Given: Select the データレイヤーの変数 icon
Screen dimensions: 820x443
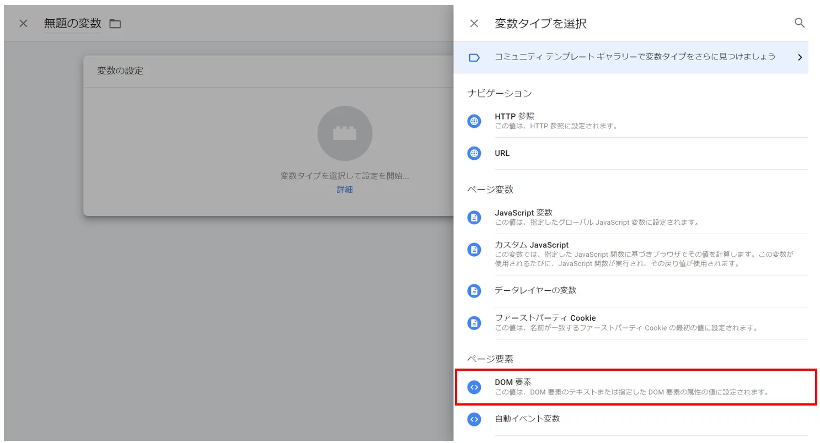Looking at the screenshot, I should (x=474, y=290).
